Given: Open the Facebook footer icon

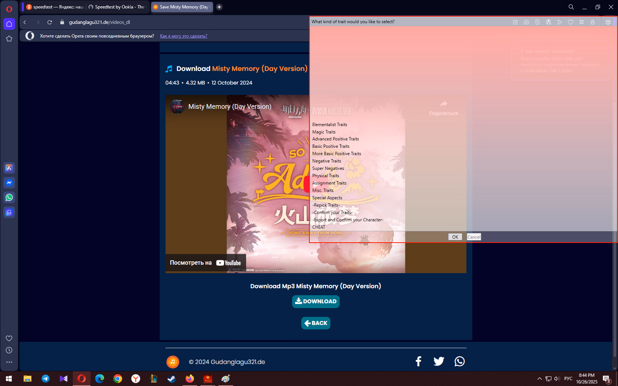Looking at the screenshot, I should click(x=418, y=361).
